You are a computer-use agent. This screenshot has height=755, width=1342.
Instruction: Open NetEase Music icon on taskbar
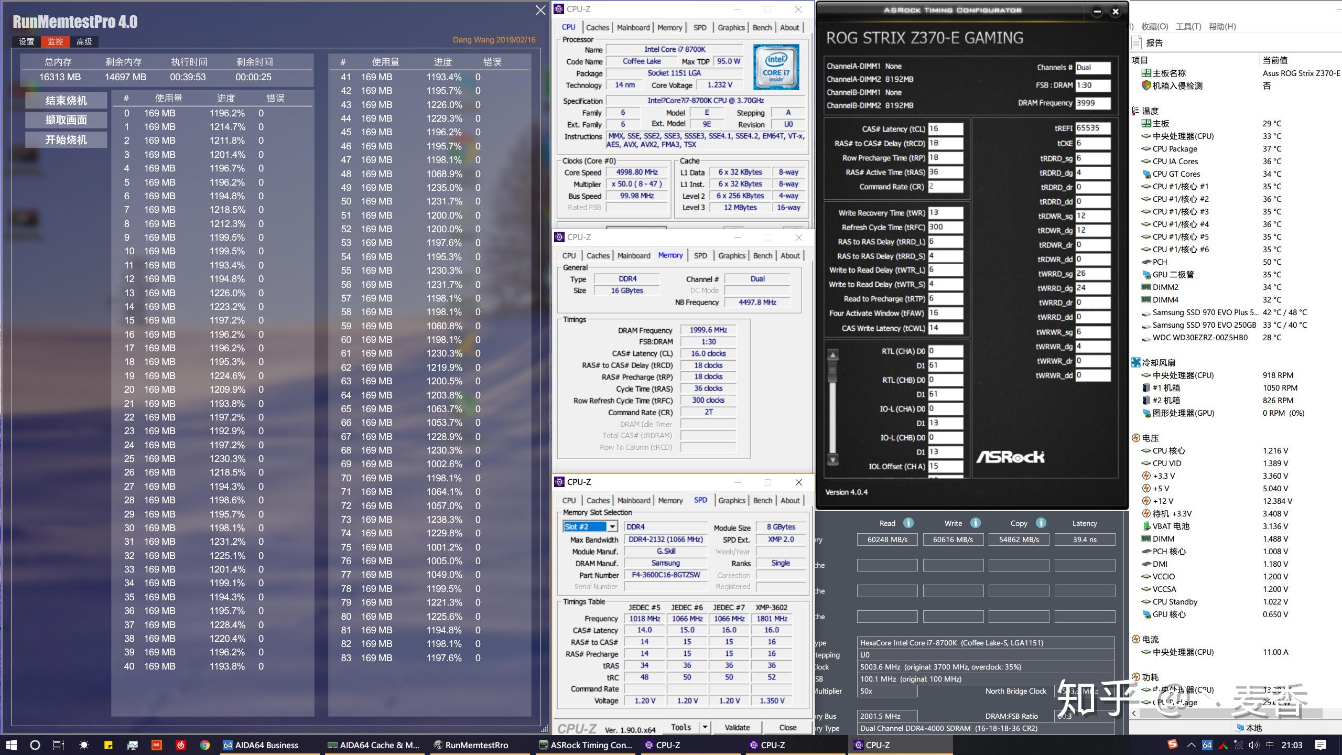[181, 745]
